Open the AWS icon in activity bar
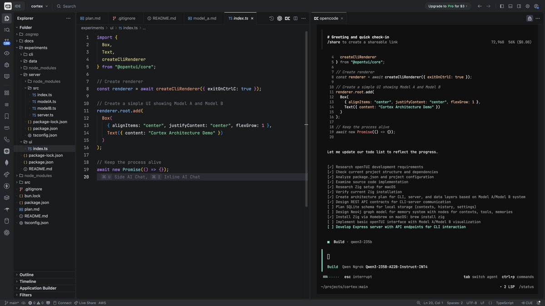This screenshot has width=545, height=306. [6, 128]
